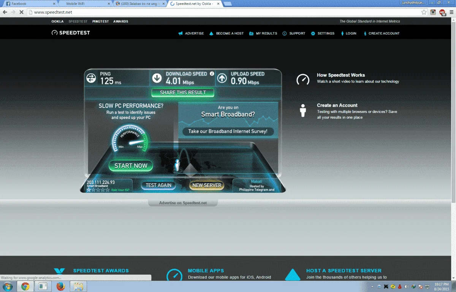The height and width of the screenshot is (292, 456).
Task: Open a new browser tab
Action: (228, 4)
